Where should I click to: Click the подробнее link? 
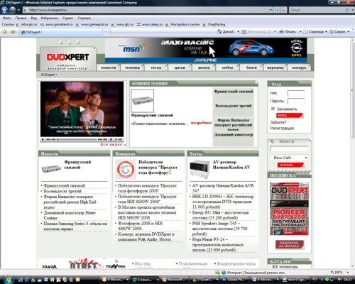pos(201,123)
